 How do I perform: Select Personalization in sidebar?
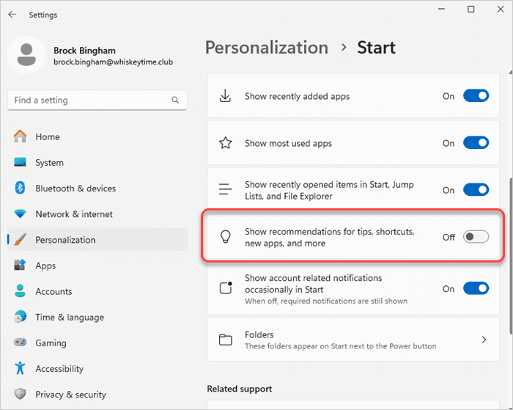(97, 240)
